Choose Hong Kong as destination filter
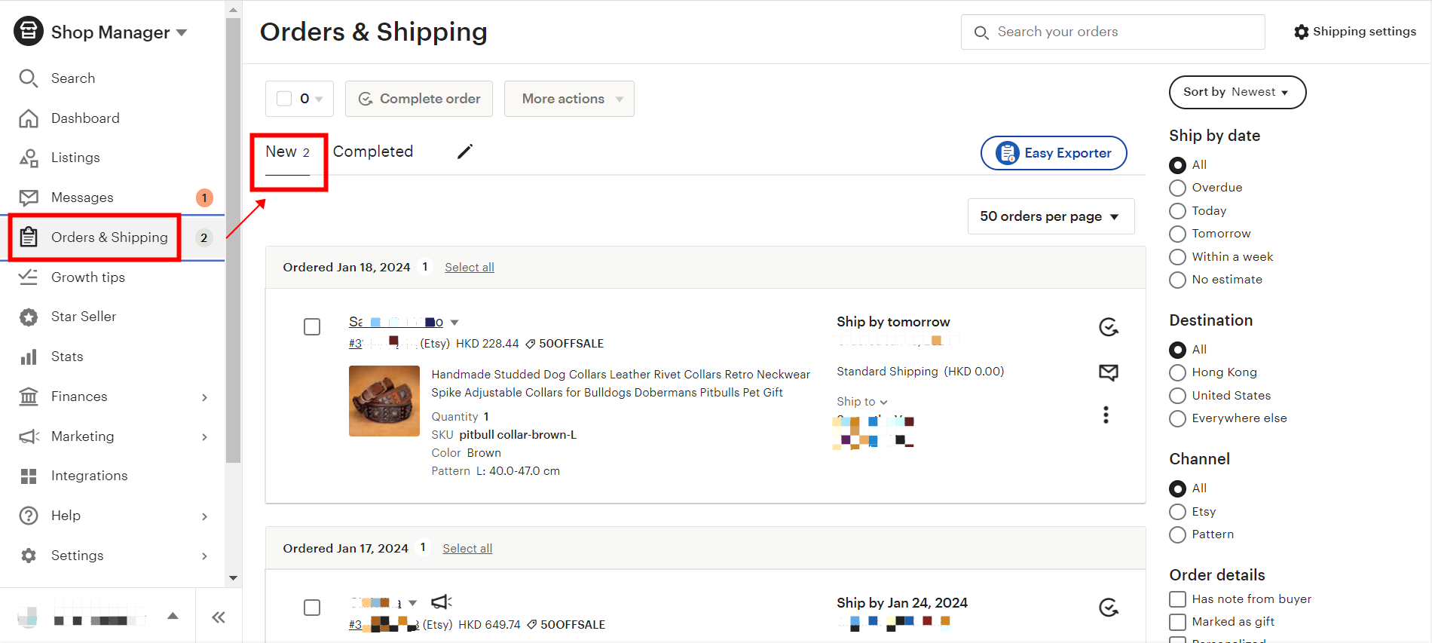1432x643 pixels. coord(1177,372)
